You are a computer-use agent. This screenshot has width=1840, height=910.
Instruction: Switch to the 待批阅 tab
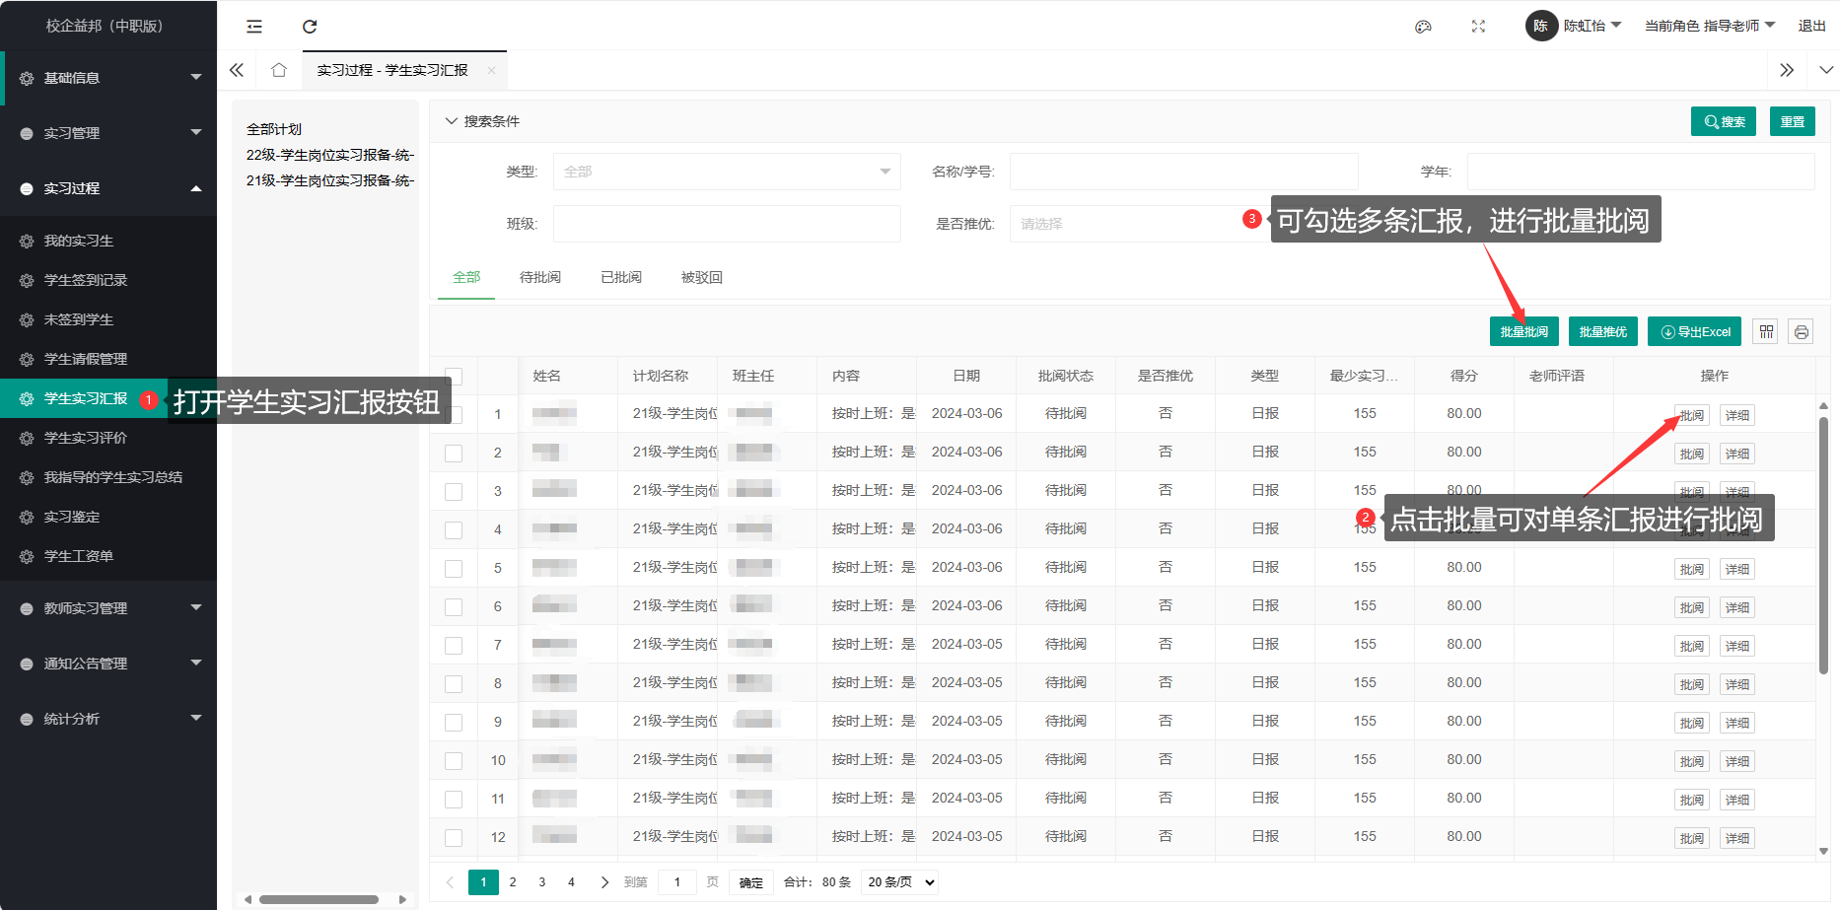point(539,278)
